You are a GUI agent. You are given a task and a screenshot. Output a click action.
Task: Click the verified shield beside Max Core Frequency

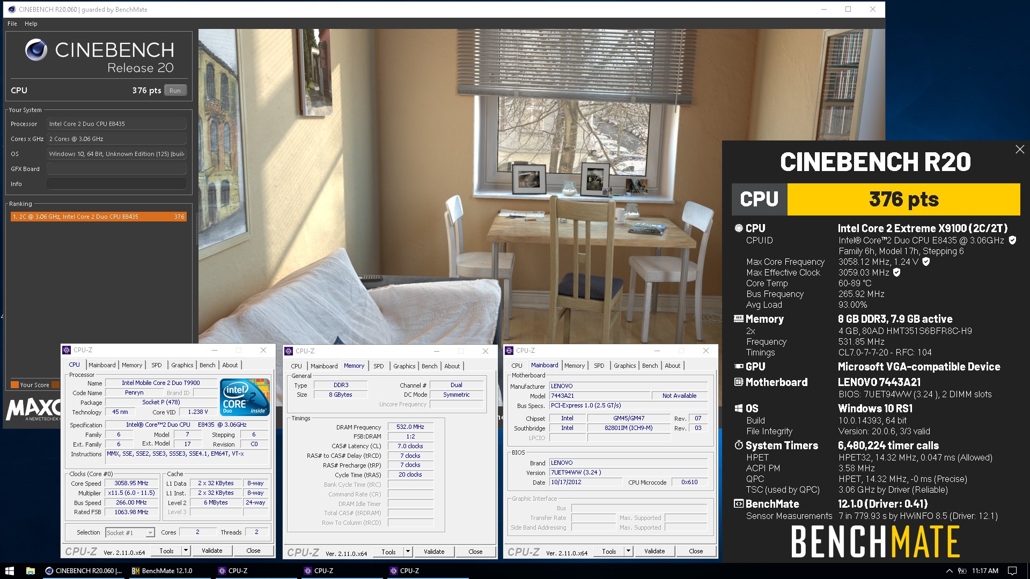coord(926,262)
